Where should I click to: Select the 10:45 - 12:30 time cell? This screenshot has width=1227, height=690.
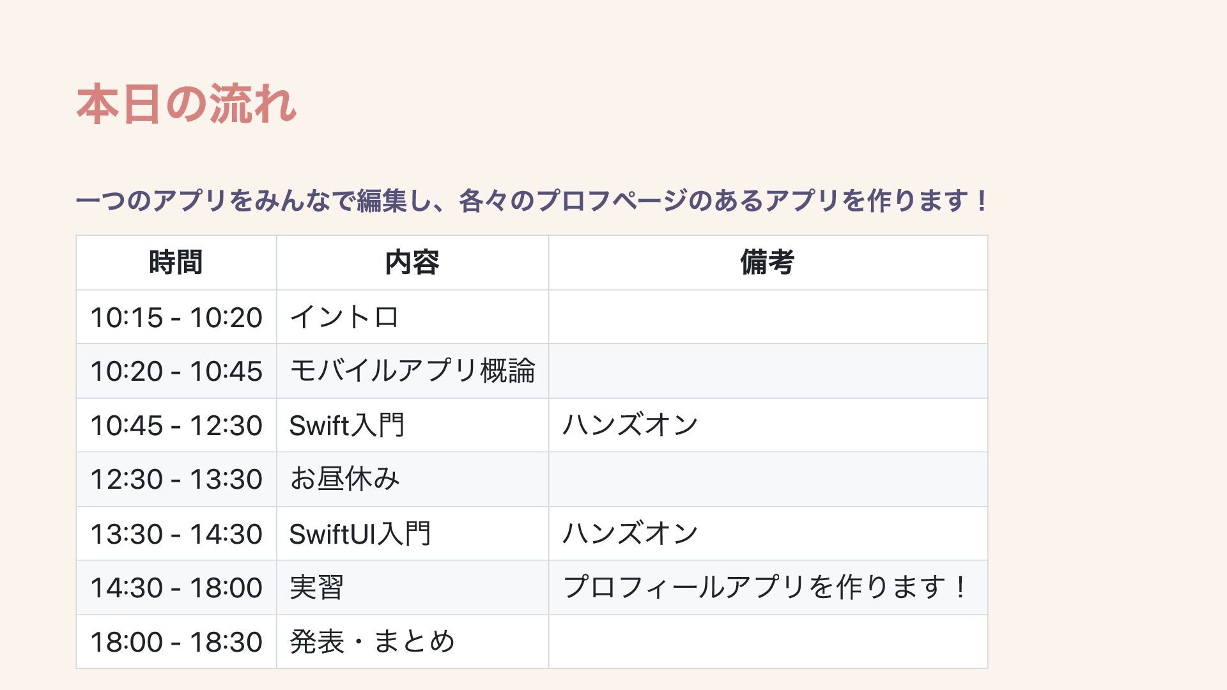coord(176,425)
